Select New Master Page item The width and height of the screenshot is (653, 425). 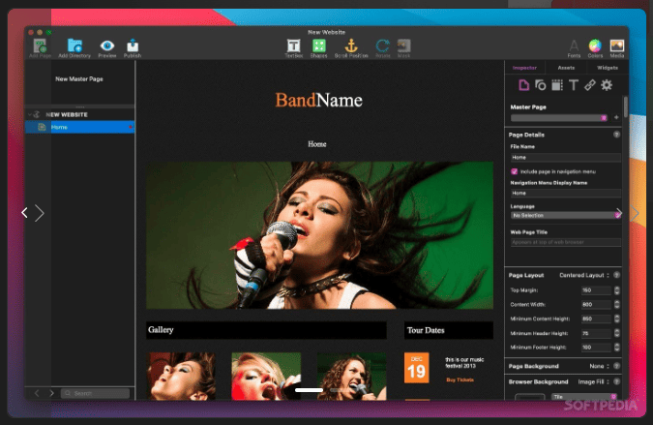pos(79,78)
